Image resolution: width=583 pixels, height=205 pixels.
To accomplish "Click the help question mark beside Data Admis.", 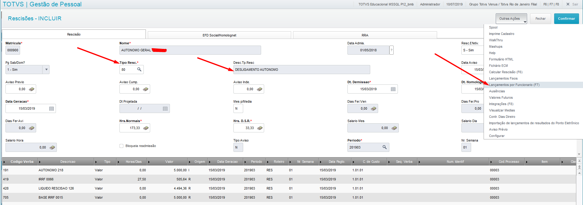I will pyautogui.click(x=392, y=50).
